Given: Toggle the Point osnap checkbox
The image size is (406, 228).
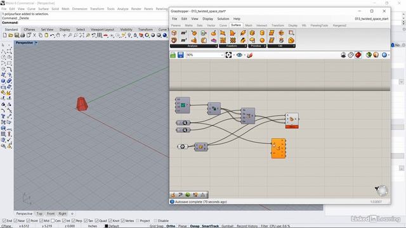Looking at the screenshot, I should click(28, 221).
